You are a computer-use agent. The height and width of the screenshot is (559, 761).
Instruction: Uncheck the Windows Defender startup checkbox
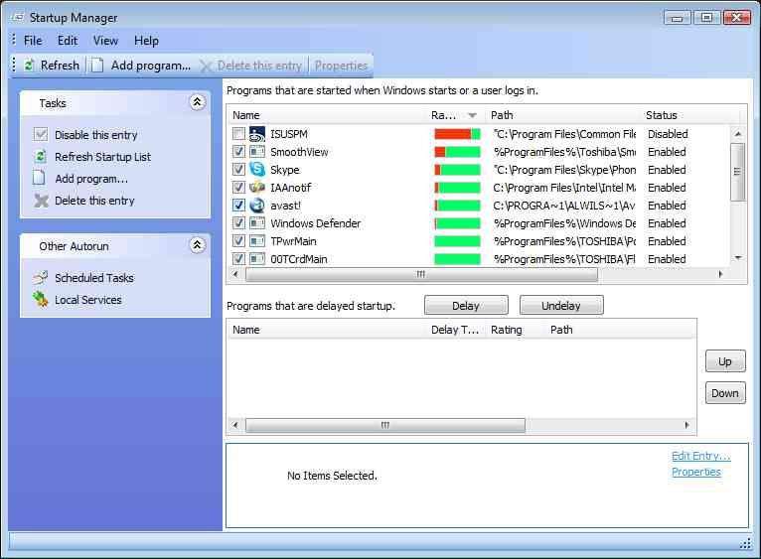238,223
